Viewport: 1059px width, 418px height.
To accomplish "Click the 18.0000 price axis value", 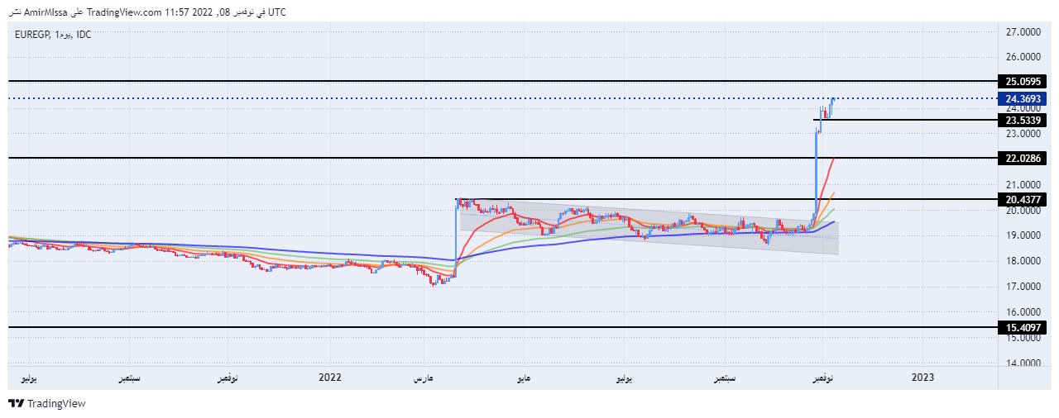I will click(x=1023, y=262).
